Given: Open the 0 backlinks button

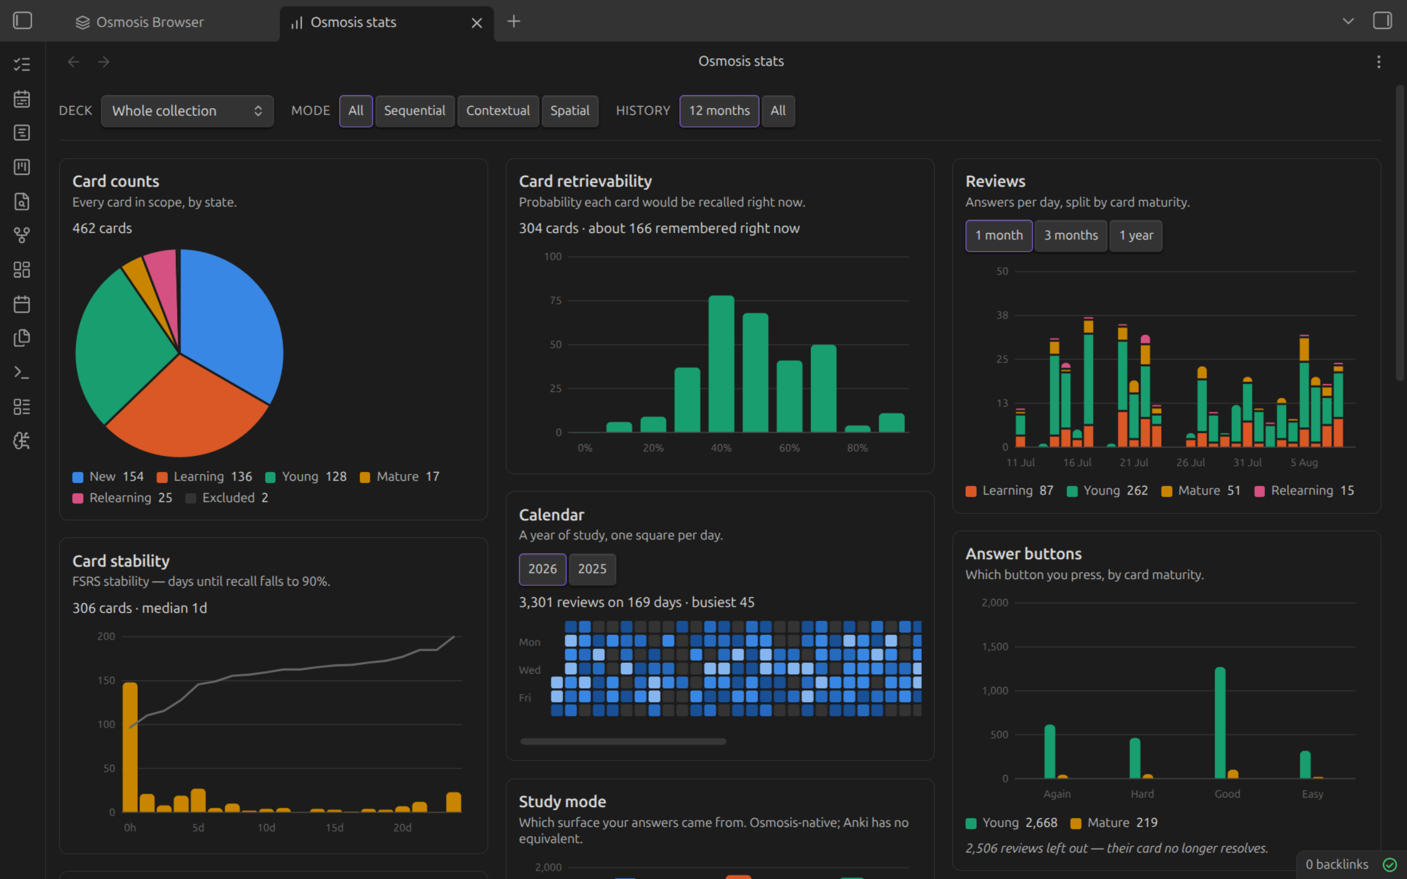Looking at the screenshot, I should pos(1337,864).
